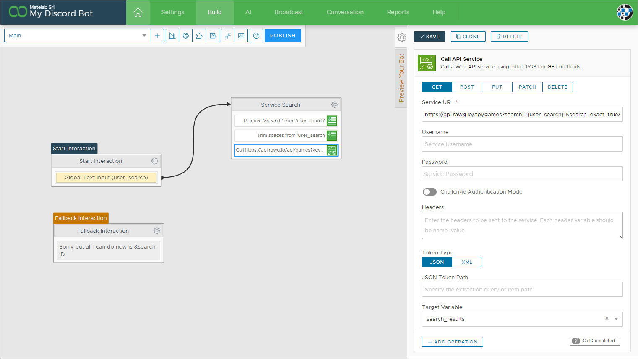Click the export/share flow icon
The width and height of the screenshot is (638, 359).
pyautogui.click(x=213, y=36)
